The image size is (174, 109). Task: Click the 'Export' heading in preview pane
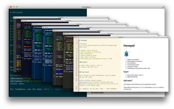point(126,72)
